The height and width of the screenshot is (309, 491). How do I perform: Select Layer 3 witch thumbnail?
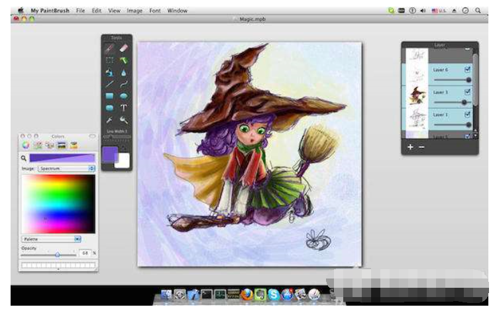pyautogui.click(x=417, y=96)
